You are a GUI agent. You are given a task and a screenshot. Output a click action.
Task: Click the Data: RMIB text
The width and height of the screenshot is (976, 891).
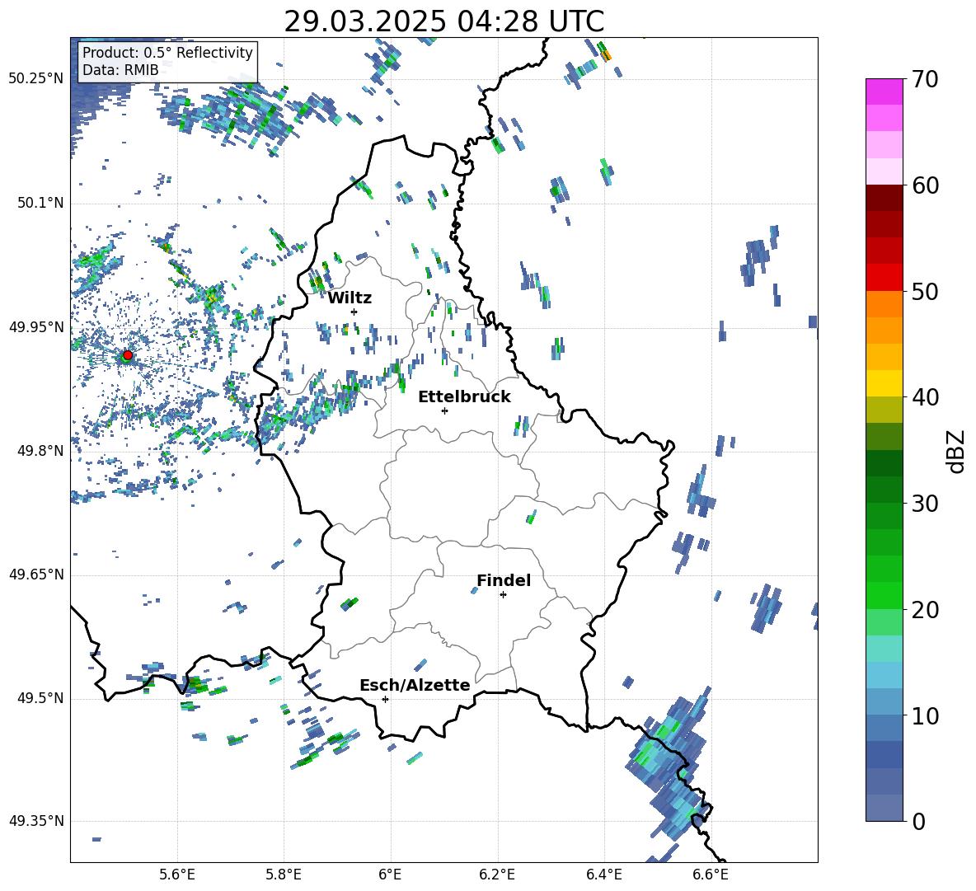(x=120, y=70)
